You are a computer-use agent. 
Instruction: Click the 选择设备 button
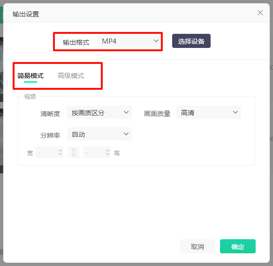pos(191,41)
